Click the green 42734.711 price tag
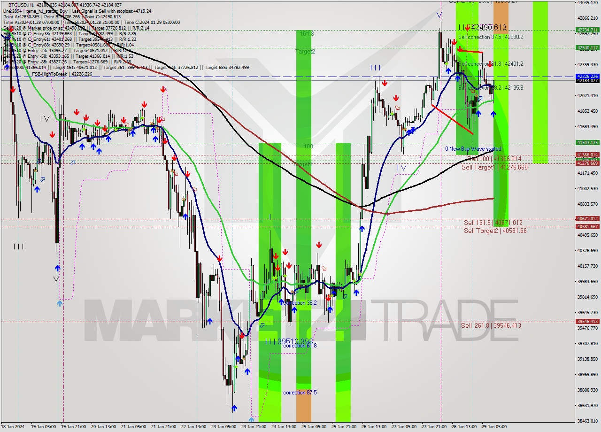This screenshot has width=601, height=432. click(x=587, y=30)
